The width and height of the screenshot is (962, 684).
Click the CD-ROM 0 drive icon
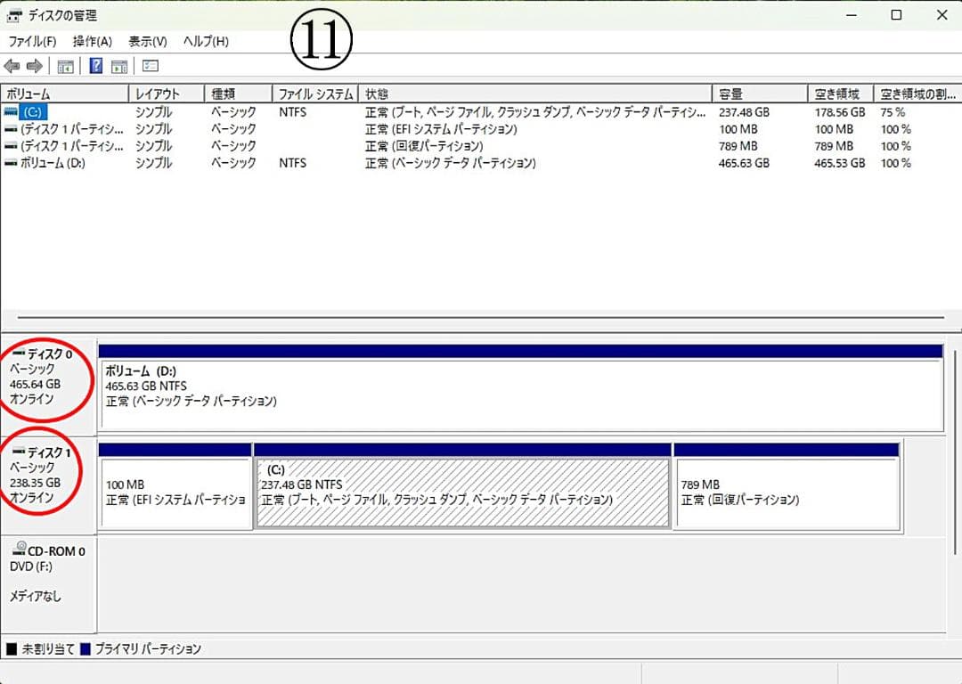(20, 550)
